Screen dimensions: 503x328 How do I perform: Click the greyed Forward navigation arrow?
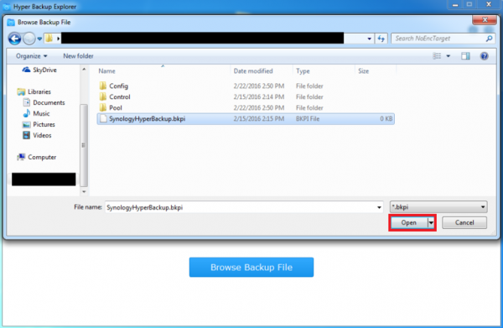(x=29, y=39)
